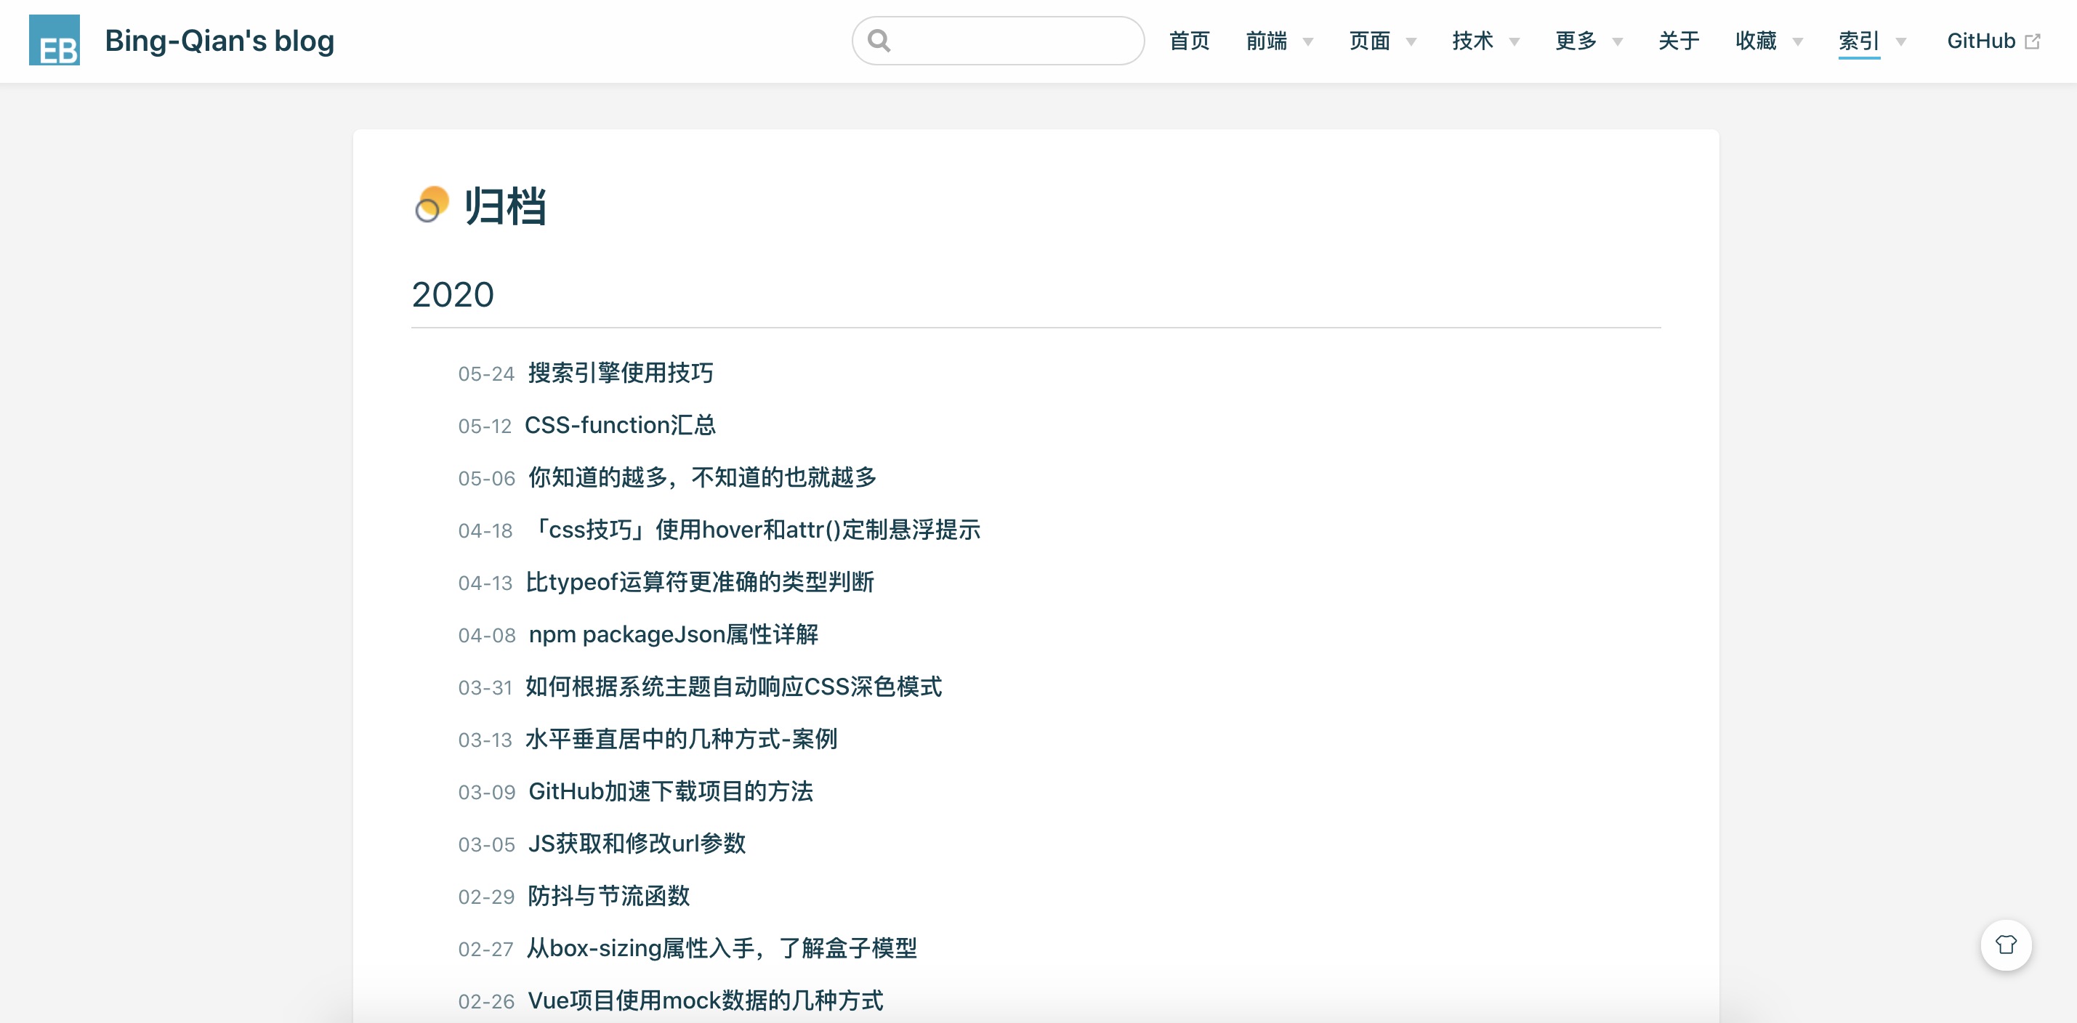Open the 关于 page

[x=1679, y=40]
